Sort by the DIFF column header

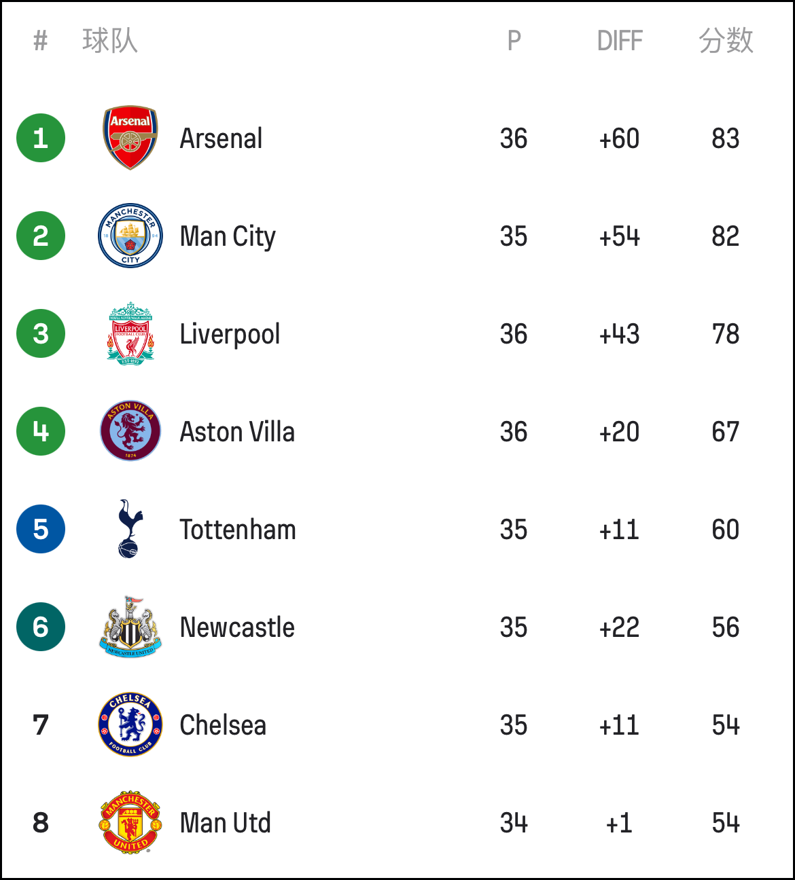[x=620, y=41]
